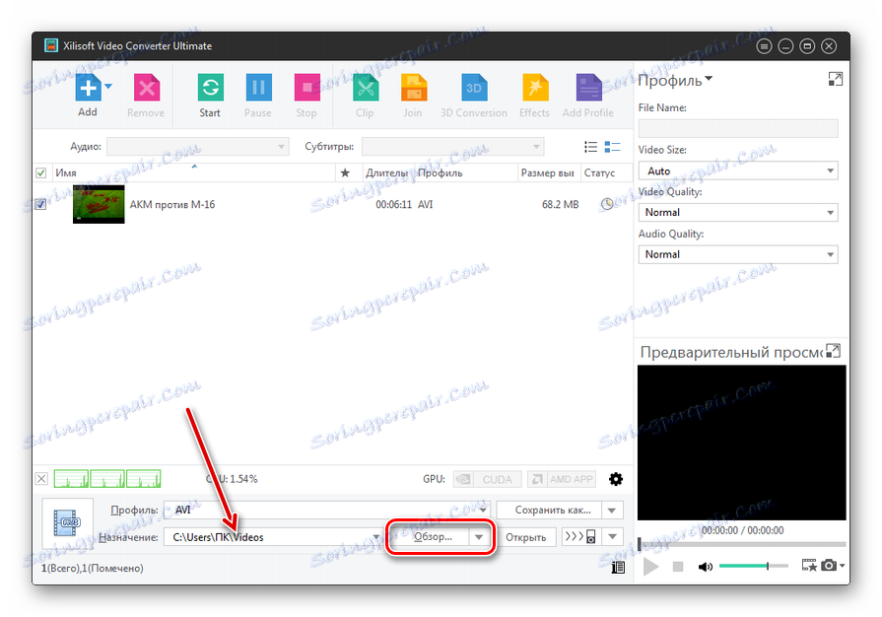Take a snapshot with the camera icon
Image resolution: width=882 pixels, height=617 pixels.
tap(829, 563)
